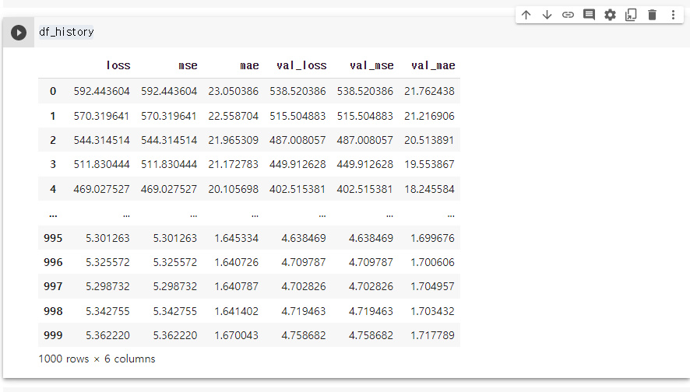Image resolution: width=690 pixels, height=392 pixels.
Task: Click mse value 511.830444
Action: (x=169, y=164)
